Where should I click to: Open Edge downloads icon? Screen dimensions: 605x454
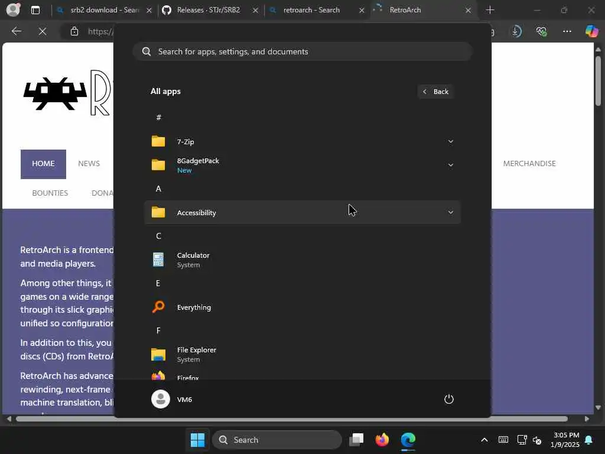516,31
